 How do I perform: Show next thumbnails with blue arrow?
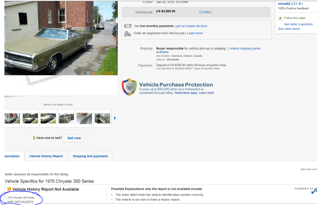115,118
